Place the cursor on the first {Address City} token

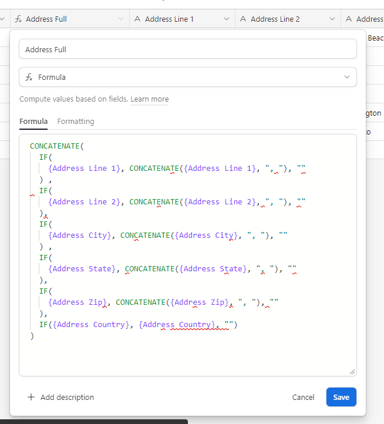click(79, 235)
